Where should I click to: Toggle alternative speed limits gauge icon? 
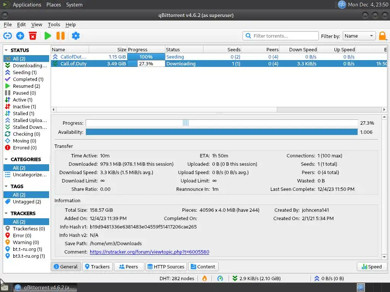[x=220, y=278]
